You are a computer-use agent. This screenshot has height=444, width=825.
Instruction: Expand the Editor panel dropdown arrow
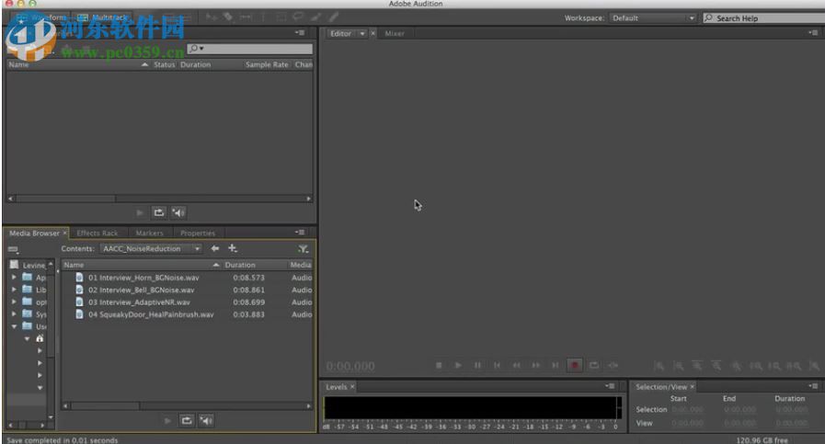(x=361, y=34)
